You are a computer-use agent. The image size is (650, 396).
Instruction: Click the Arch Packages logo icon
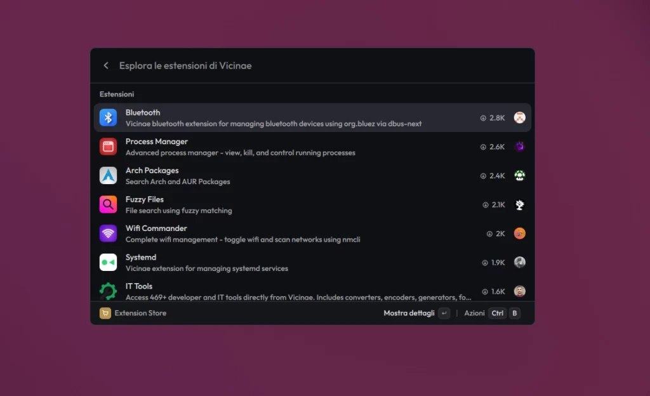(x=108, y=176)
